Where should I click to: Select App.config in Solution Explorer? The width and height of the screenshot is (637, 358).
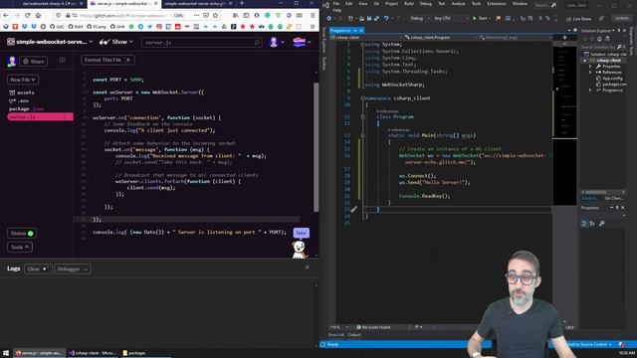click(612, 79)
